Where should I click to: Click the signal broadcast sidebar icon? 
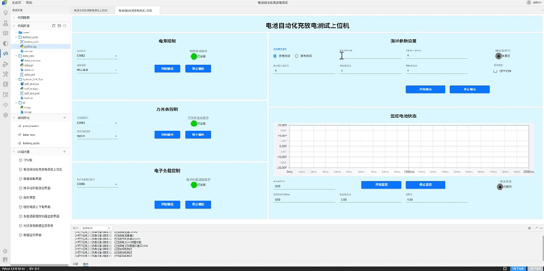tap(5, 105)
